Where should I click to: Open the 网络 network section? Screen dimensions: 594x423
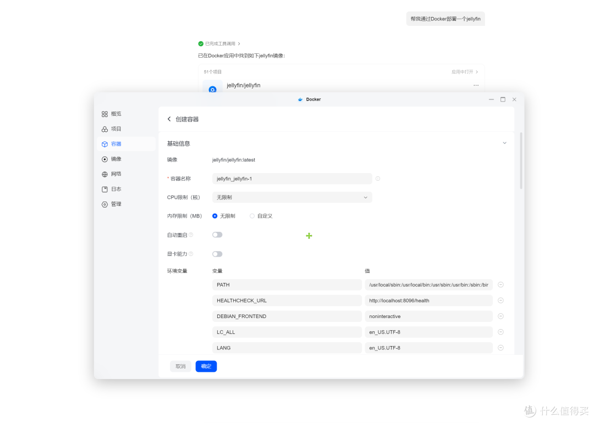pos(126,174)
